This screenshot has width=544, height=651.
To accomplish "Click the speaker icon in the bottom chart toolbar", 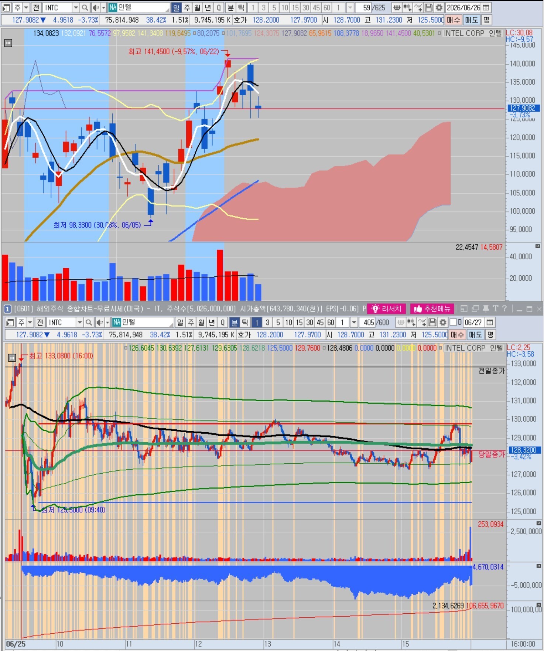I will [99, 323].
